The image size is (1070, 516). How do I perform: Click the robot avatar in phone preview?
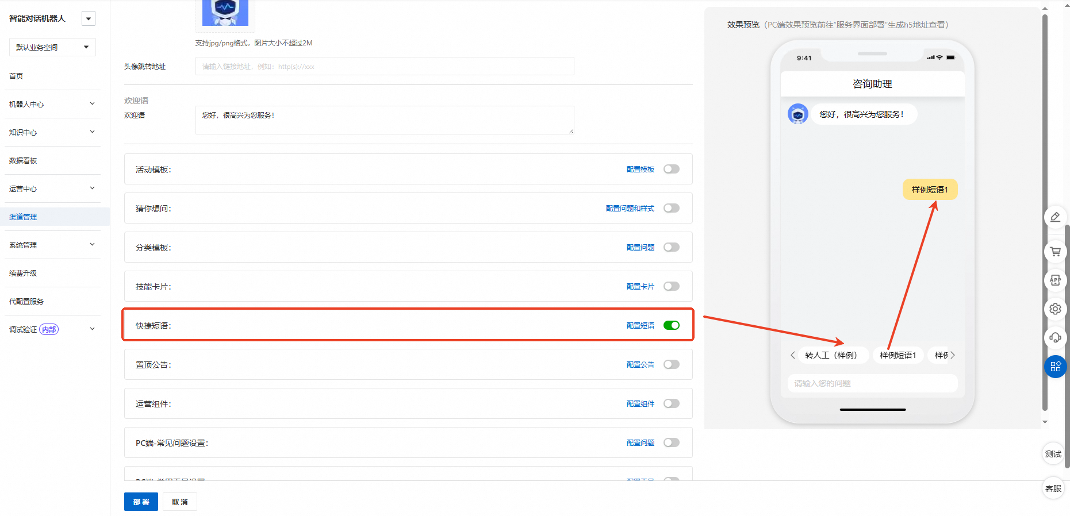pyautogui.click(x=798, y=114)
